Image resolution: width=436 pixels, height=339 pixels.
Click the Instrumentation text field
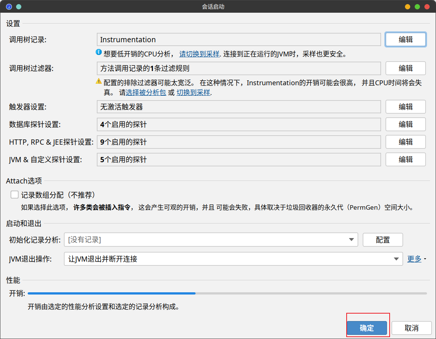pos(239,40)
